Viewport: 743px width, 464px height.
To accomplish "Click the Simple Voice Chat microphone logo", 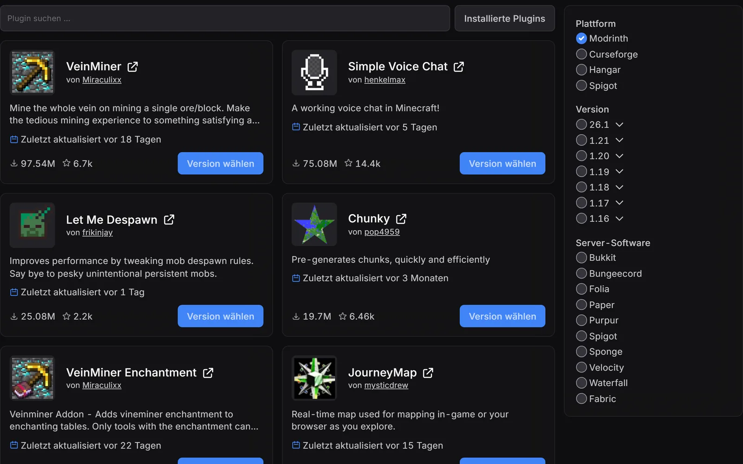I will tap(314, 72).
